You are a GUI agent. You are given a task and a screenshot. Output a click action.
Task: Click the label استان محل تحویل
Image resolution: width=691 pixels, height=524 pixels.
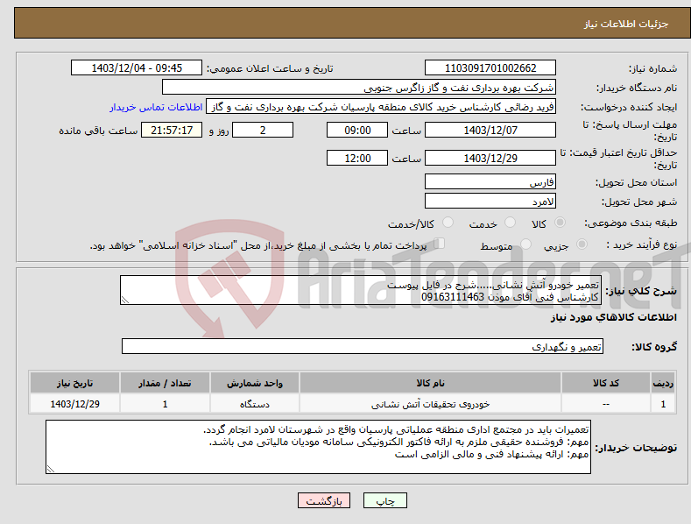pos(637,182)
